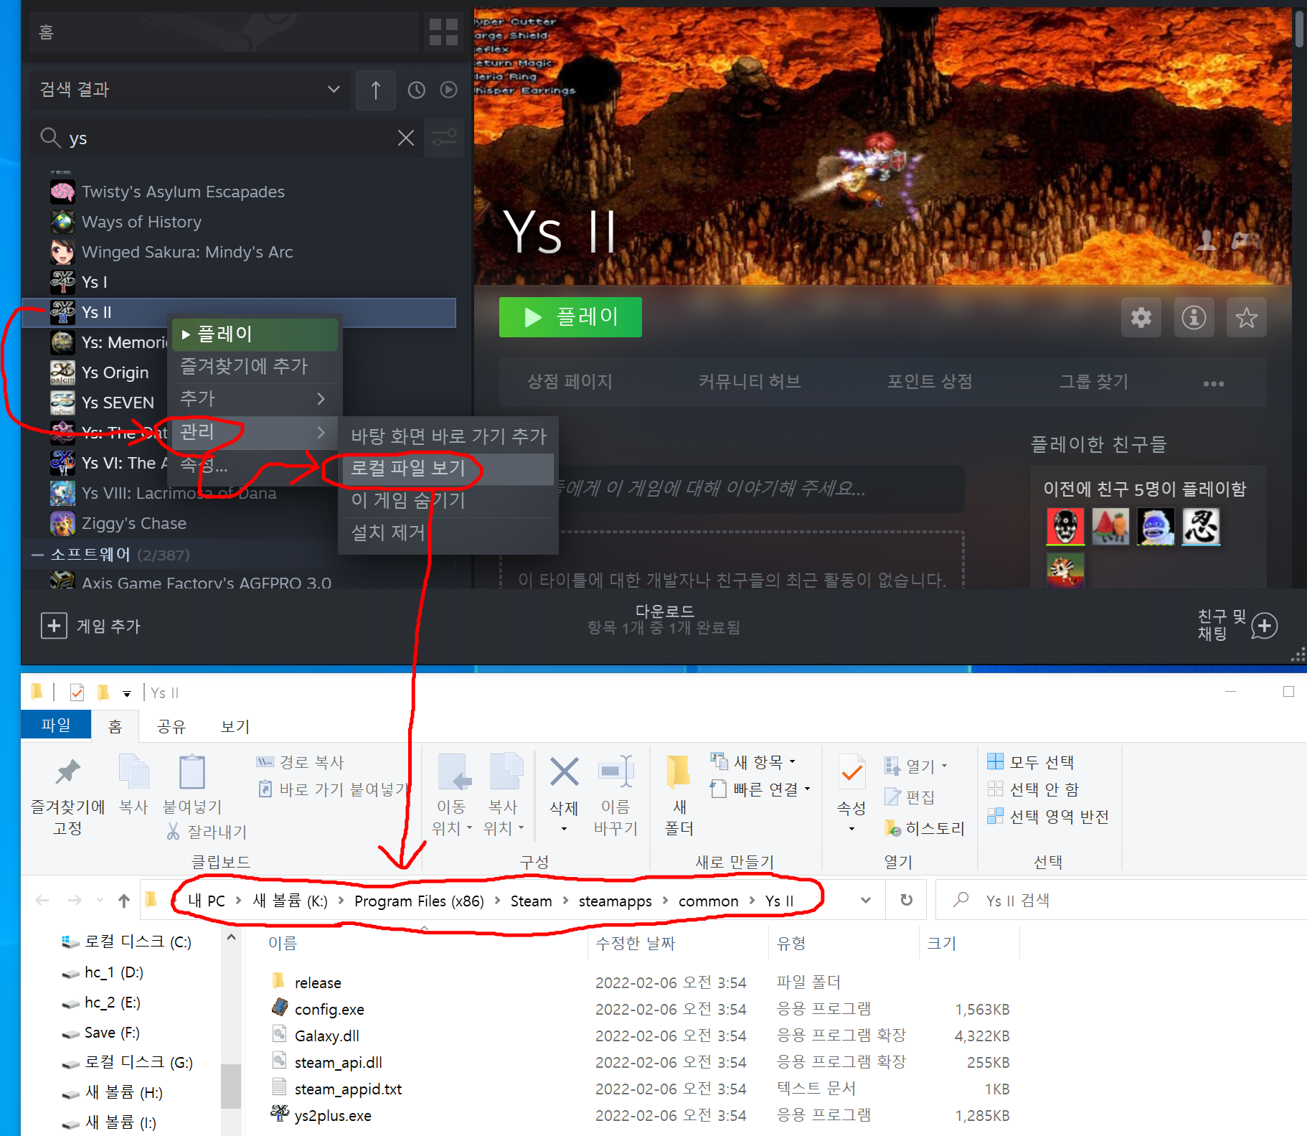Click the steamapps breadcrumb segment
1307x1136 pixels.
tap(615, 901)
